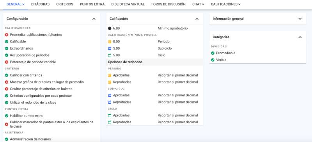Click the yellow icon beside Periodo Aprobadas

[110, 75]
